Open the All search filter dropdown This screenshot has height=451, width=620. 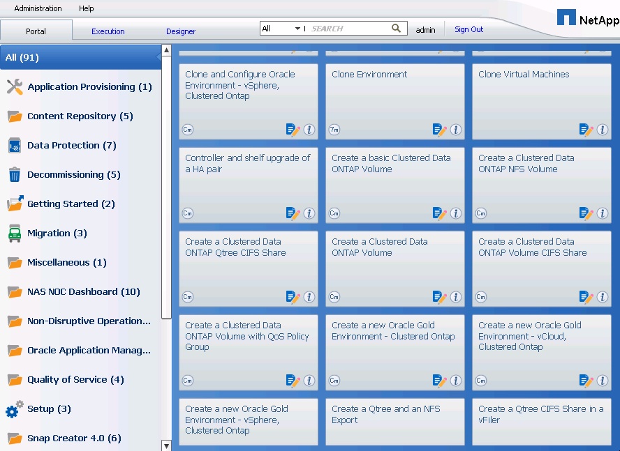(281, 29)
